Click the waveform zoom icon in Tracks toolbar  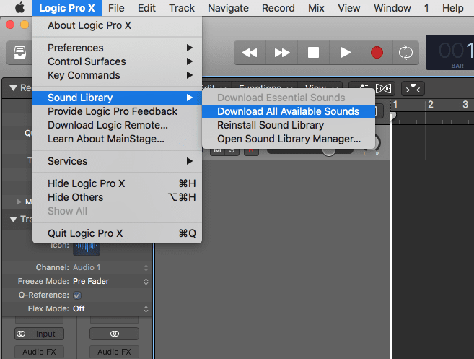coord(383,89)
